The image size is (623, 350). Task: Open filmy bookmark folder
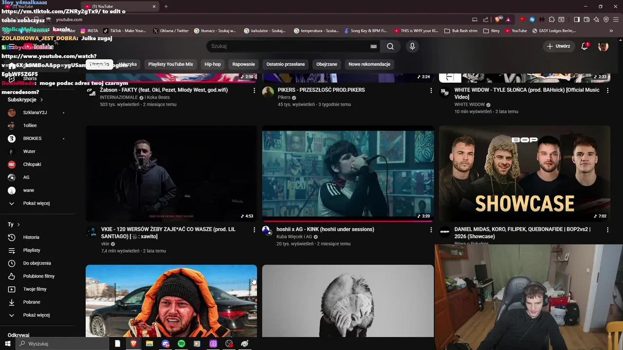(x=492, y=31)
